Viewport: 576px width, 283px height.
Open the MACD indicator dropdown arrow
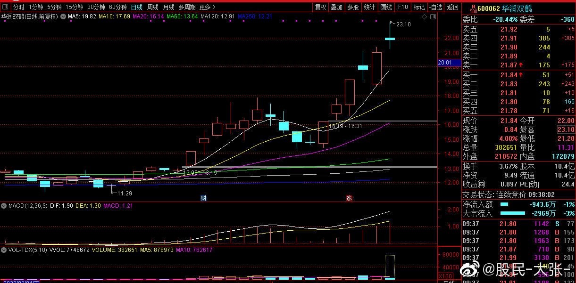point(4,206)
